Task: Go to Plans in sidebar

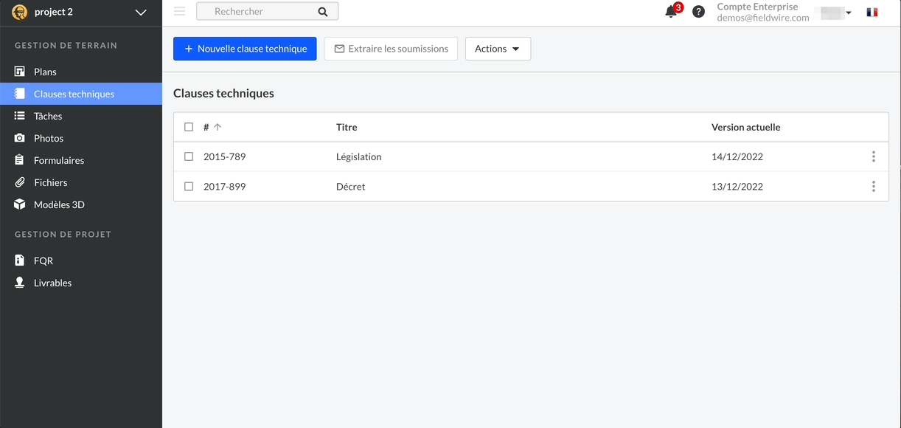Action: tap(81, 72)
